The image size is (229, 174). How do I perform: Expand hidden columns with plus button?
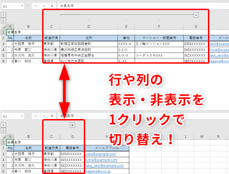[x=72, y=125]
